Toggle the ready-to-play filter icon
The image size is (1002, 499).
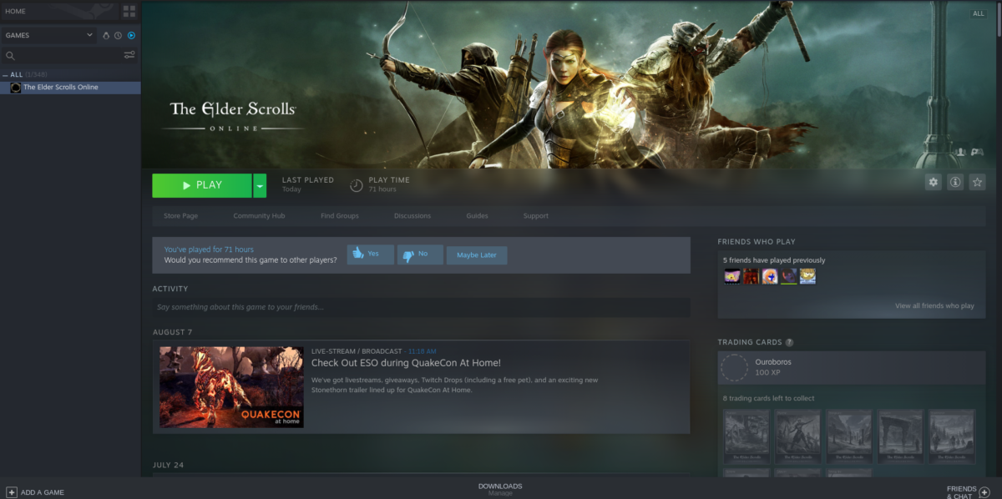(x=131, y=35)
